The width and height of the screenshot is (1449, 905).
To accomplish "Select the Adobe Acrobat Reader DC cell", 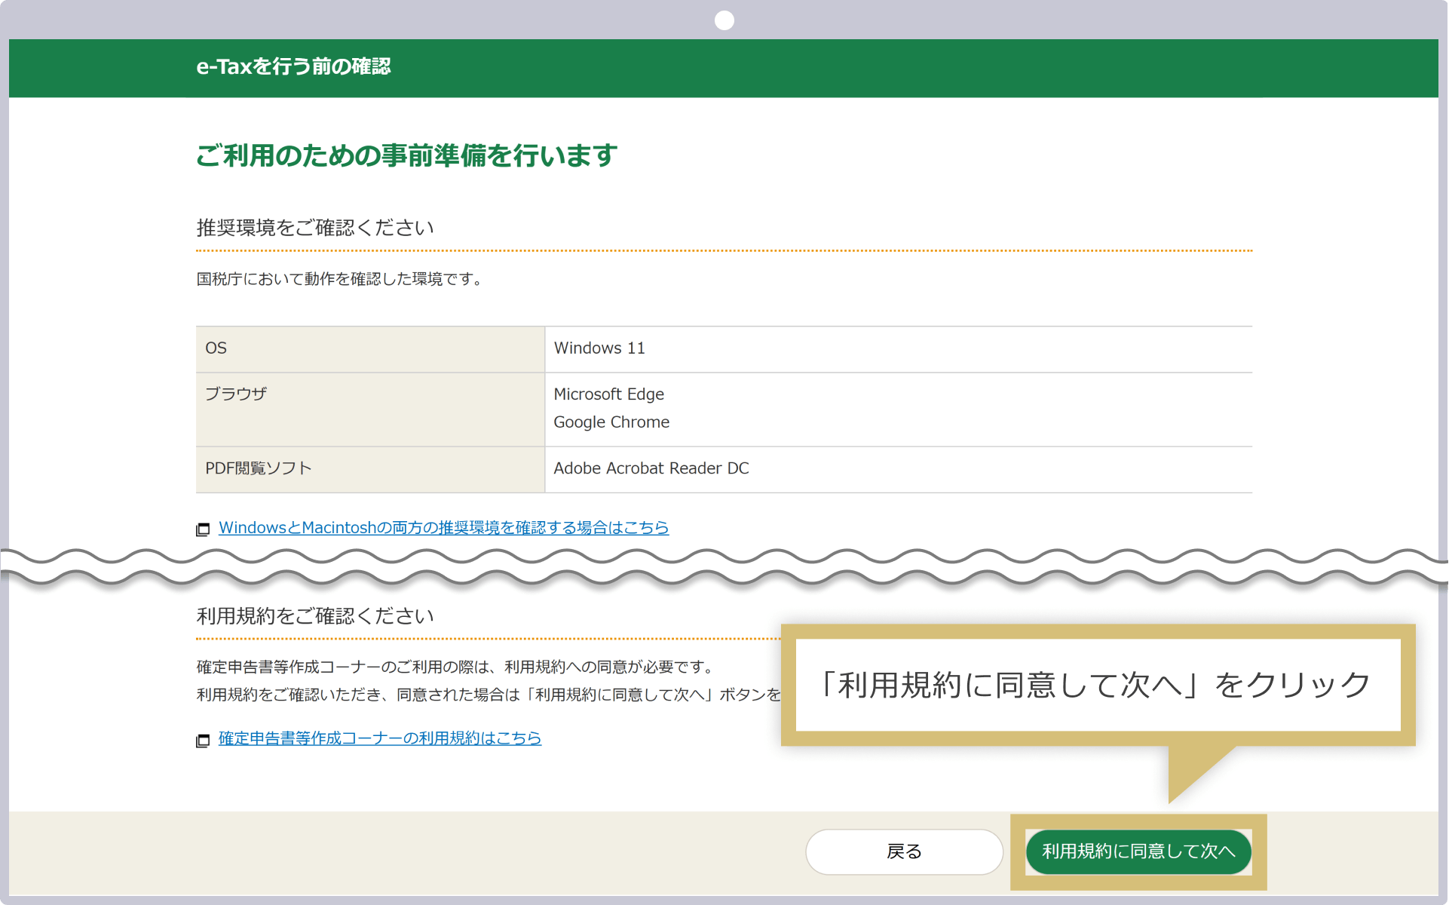I will (898, 468).
